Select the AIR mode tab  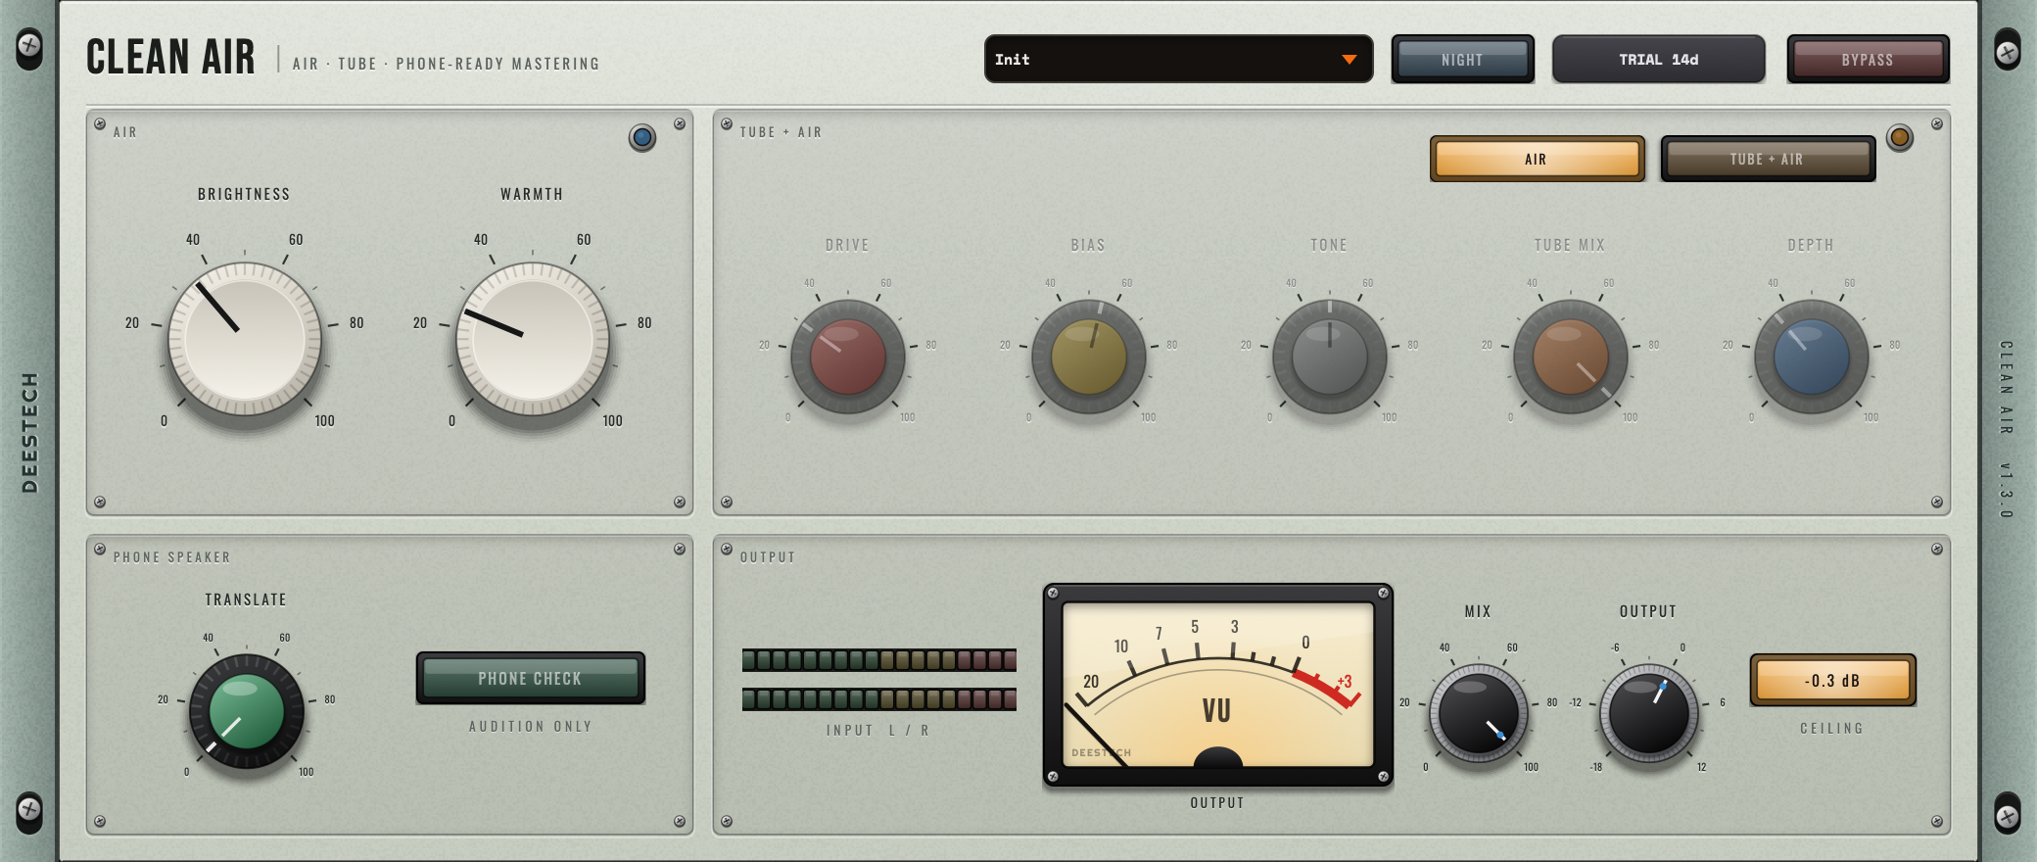pyautogui.click(x=1537, y=159)
